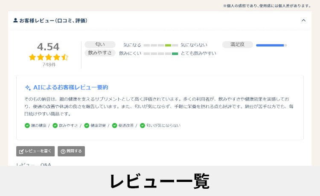Click the とても飲みやすい label
The image size is (320, 196).
(198, 53)
